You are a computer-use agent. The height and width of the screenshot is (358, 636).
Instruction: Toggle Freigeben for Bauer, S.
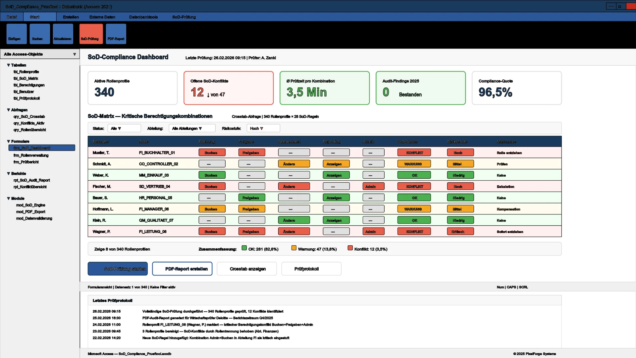(251, 197)
